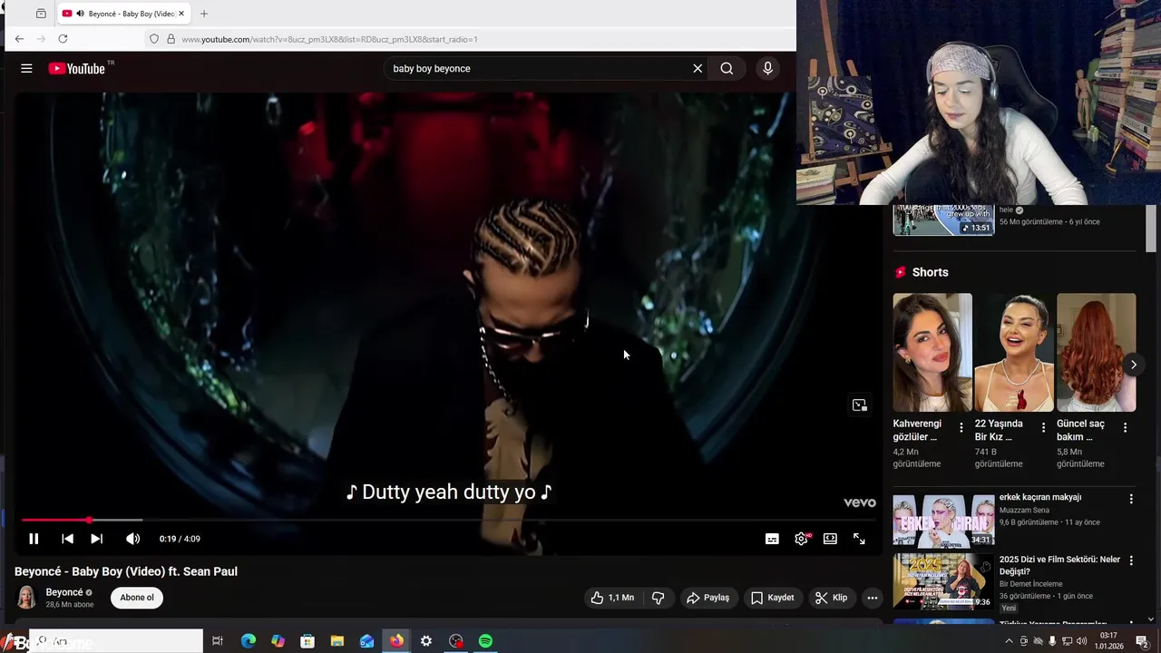Toggle subtitles/closed captions in the player
1161x653 pixels.
click(x=772, y=539)
